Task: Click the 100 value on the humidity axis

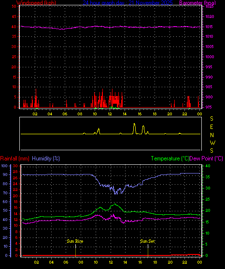Action: click(x=4, y=166)
